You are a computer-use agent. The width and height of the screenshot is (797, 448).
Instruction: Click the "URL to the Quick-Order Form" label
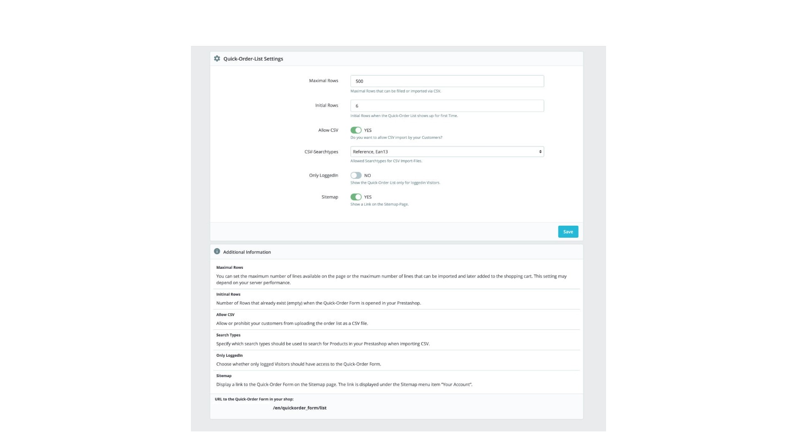(254, 399)
